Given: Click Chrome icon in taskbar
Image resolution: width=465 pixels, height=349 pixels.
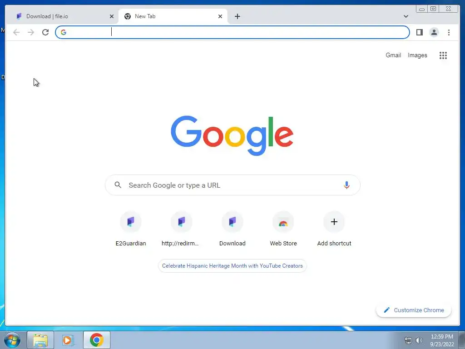Looking at the screenshot, I should [97, 340].
